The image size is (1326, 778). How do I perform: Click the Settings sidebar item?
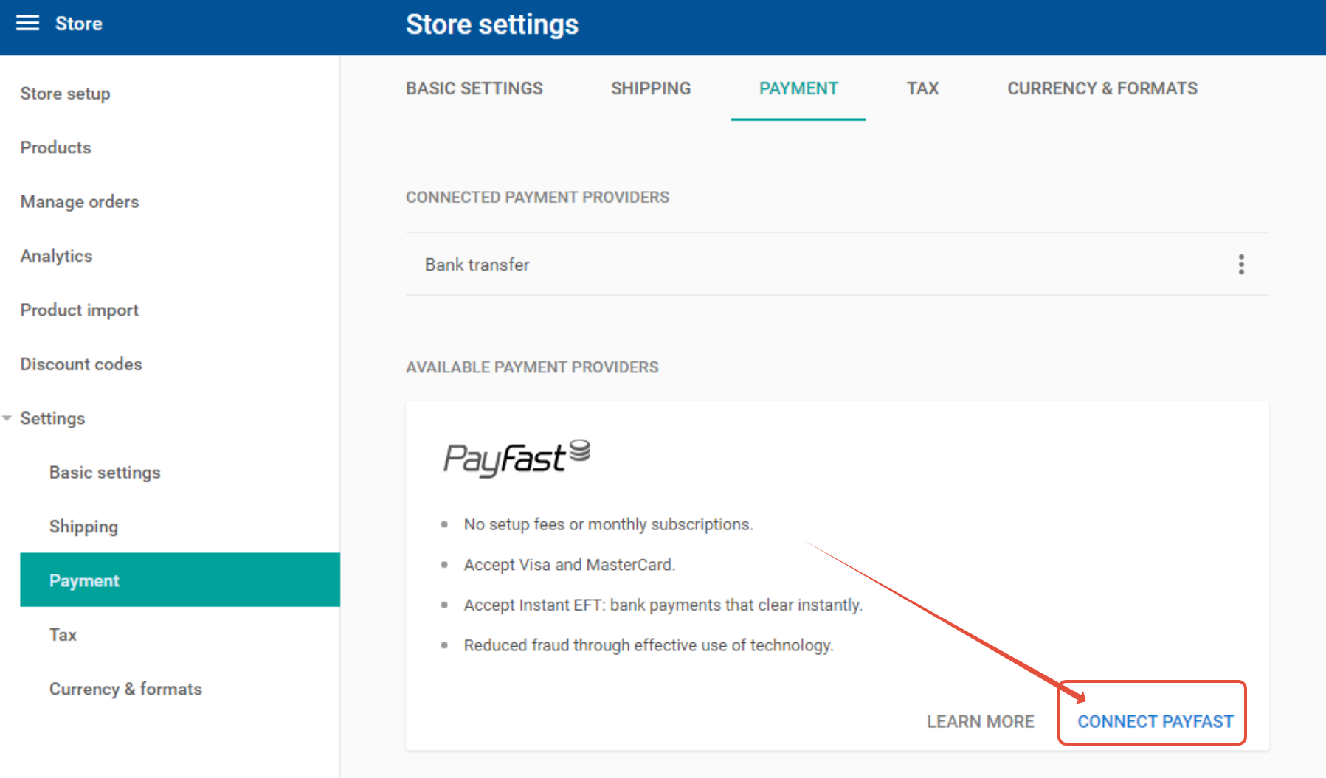(52, 418)
